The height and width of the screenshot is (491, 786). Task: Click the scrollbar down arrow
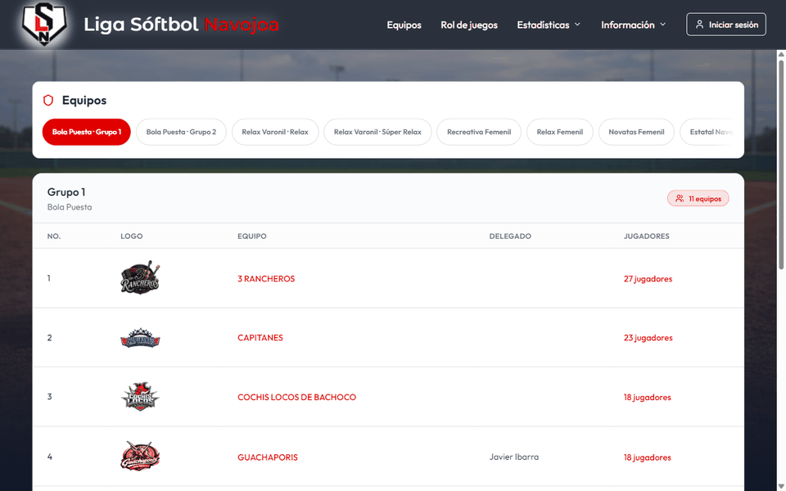click(x=781, y=486)
